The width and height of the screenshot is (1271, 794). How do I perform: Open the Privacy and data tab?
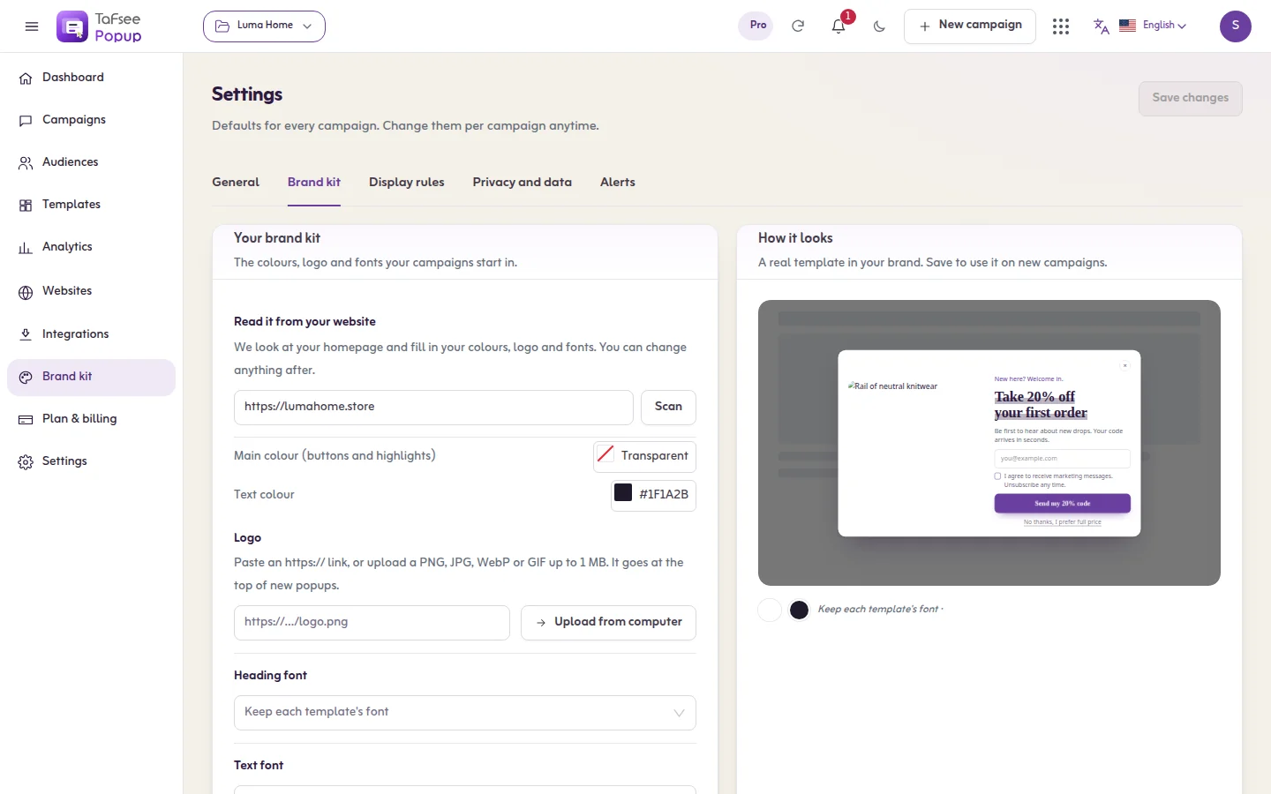[x=523, y=183]
